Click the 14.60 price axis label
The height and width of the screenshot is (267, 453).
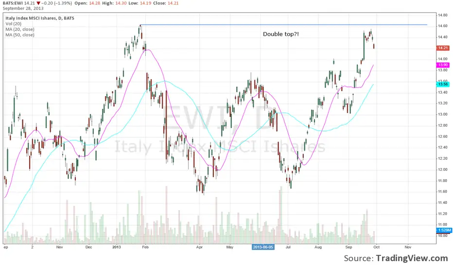coord(443,26)
